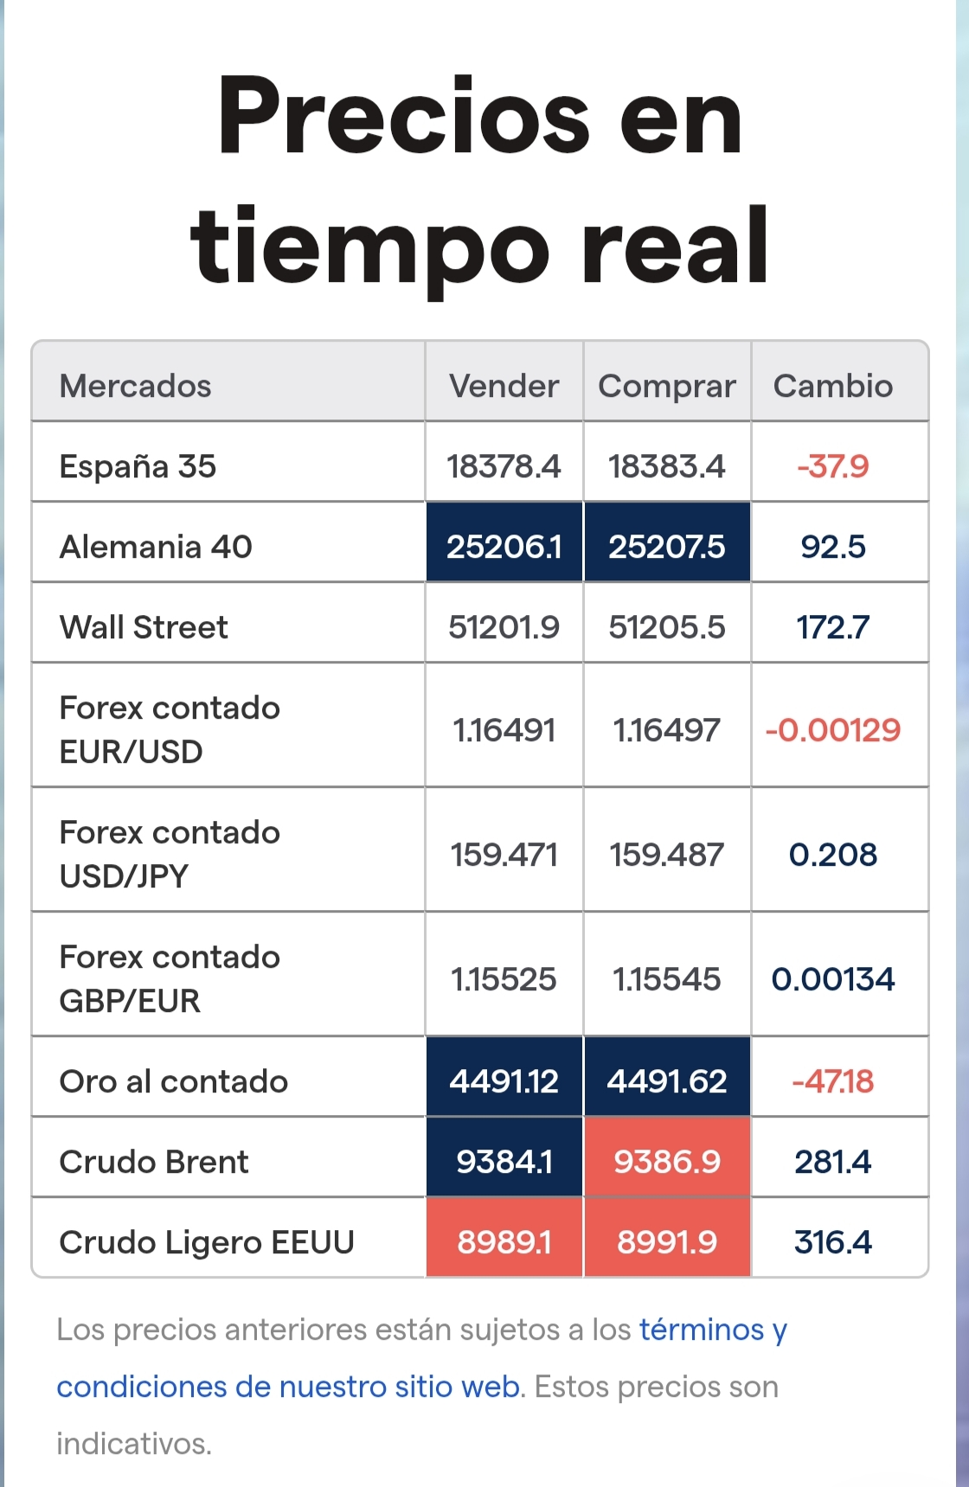Image resolution: width=969 pixels, height=1487 pixels.
Task: Click Crudo Ligero EEUU buy price 8991.9
Action: coord(667,1242)
